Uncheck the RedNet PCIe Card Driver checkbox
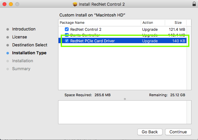 point(67,41)
